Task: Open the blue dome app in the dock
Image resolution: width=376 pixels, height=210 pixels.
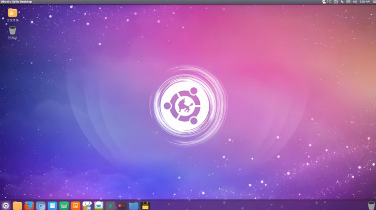Action: 99,206
